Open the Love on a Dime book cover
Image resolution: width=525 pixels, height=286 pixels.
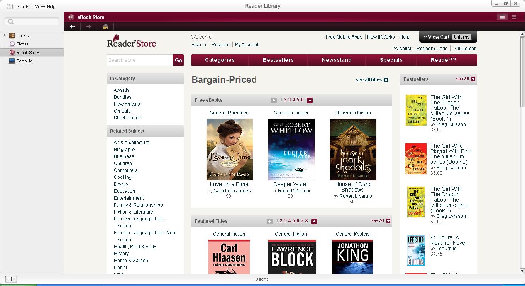pos(230,150)
